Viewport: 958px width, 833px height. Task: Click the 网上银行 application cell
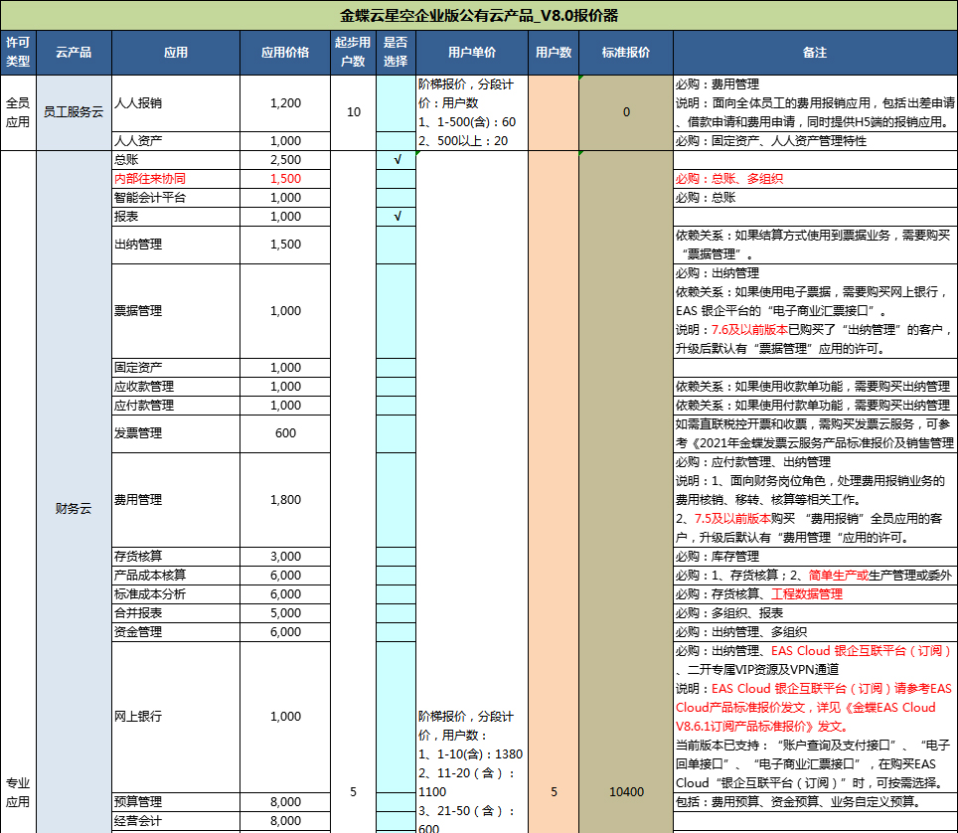point(176,717)
